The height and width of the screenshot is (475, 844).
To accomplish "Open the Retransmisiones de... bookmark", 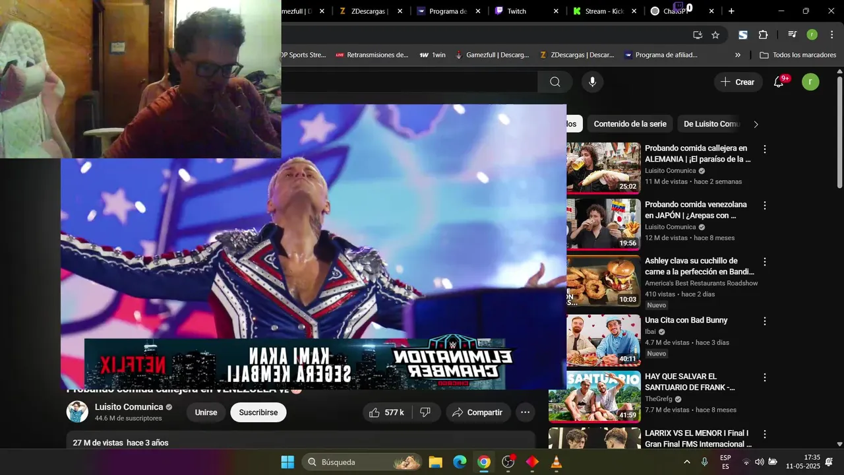I will click(x=372, y=55).
